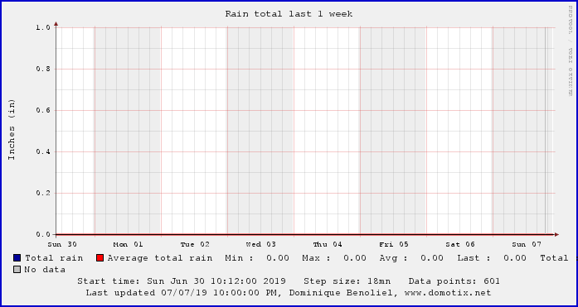The height and width of the screenshot is (307, 578).
Task: Click the 'Sun 30' date label
Action: coord(62,244)
